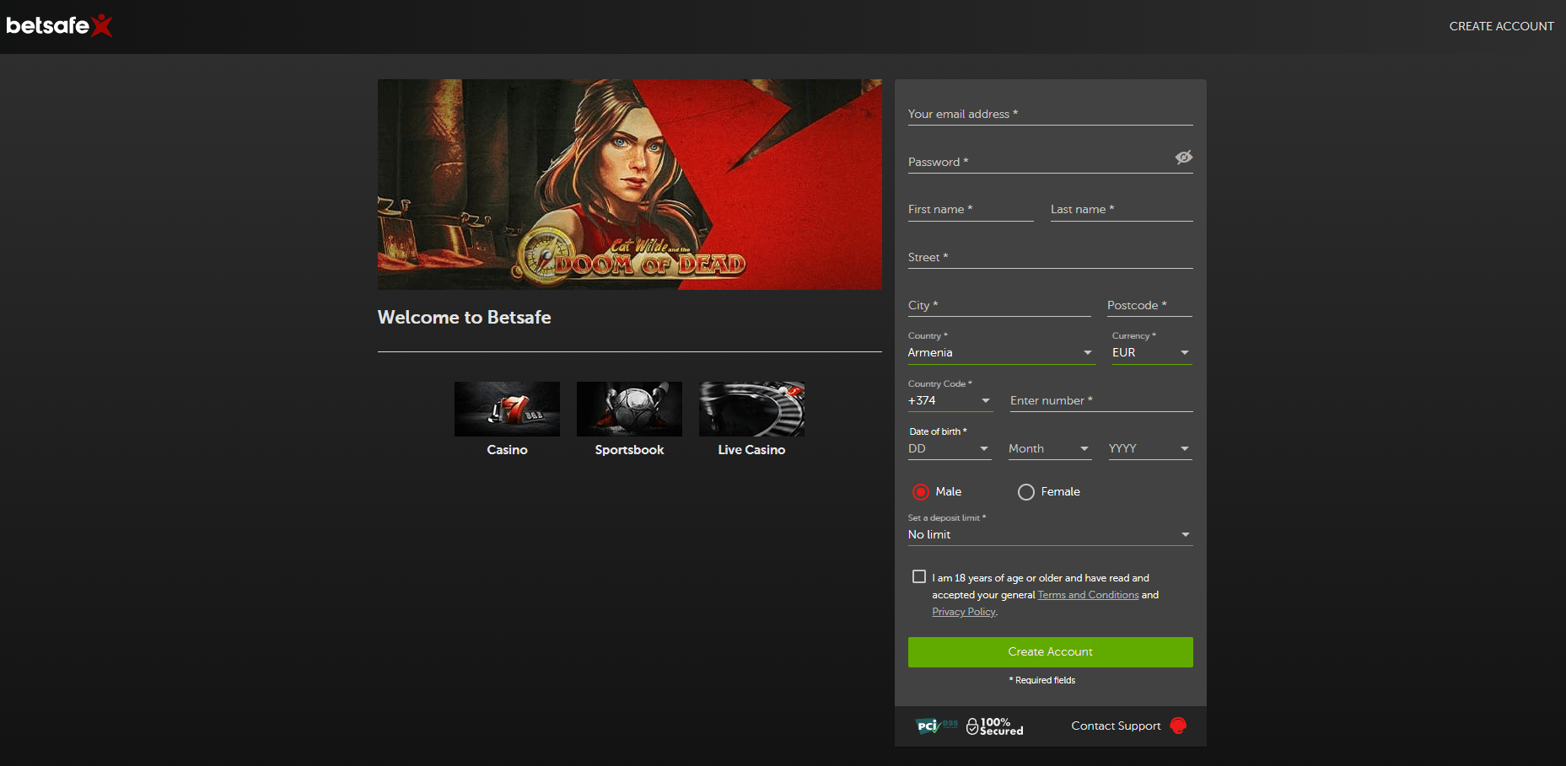Check the 18 years age agreement checkbox
The image size is (1566, 766).
pyautogui.click(x=919, y=576)
